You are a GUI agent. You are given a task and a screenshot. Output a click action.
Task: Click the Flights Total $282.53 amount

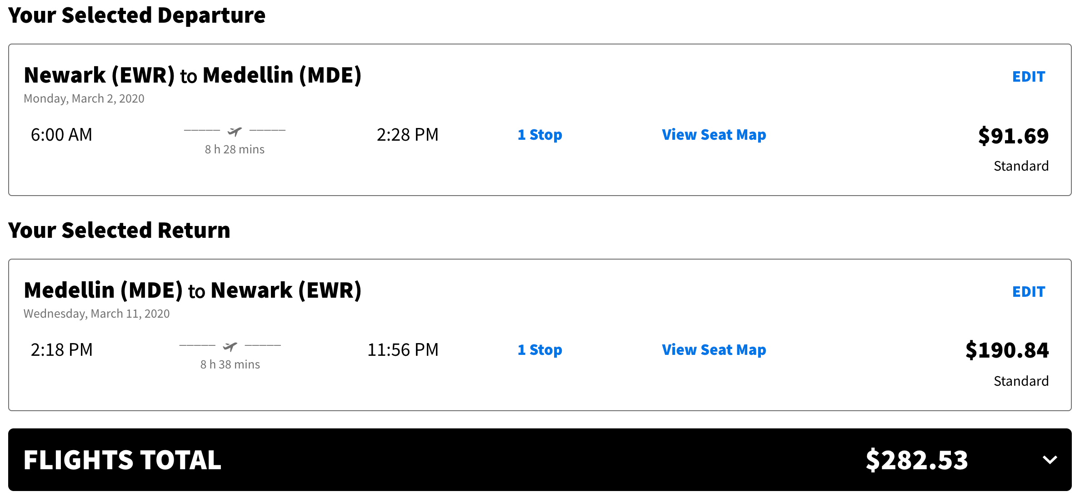(917, 460)
